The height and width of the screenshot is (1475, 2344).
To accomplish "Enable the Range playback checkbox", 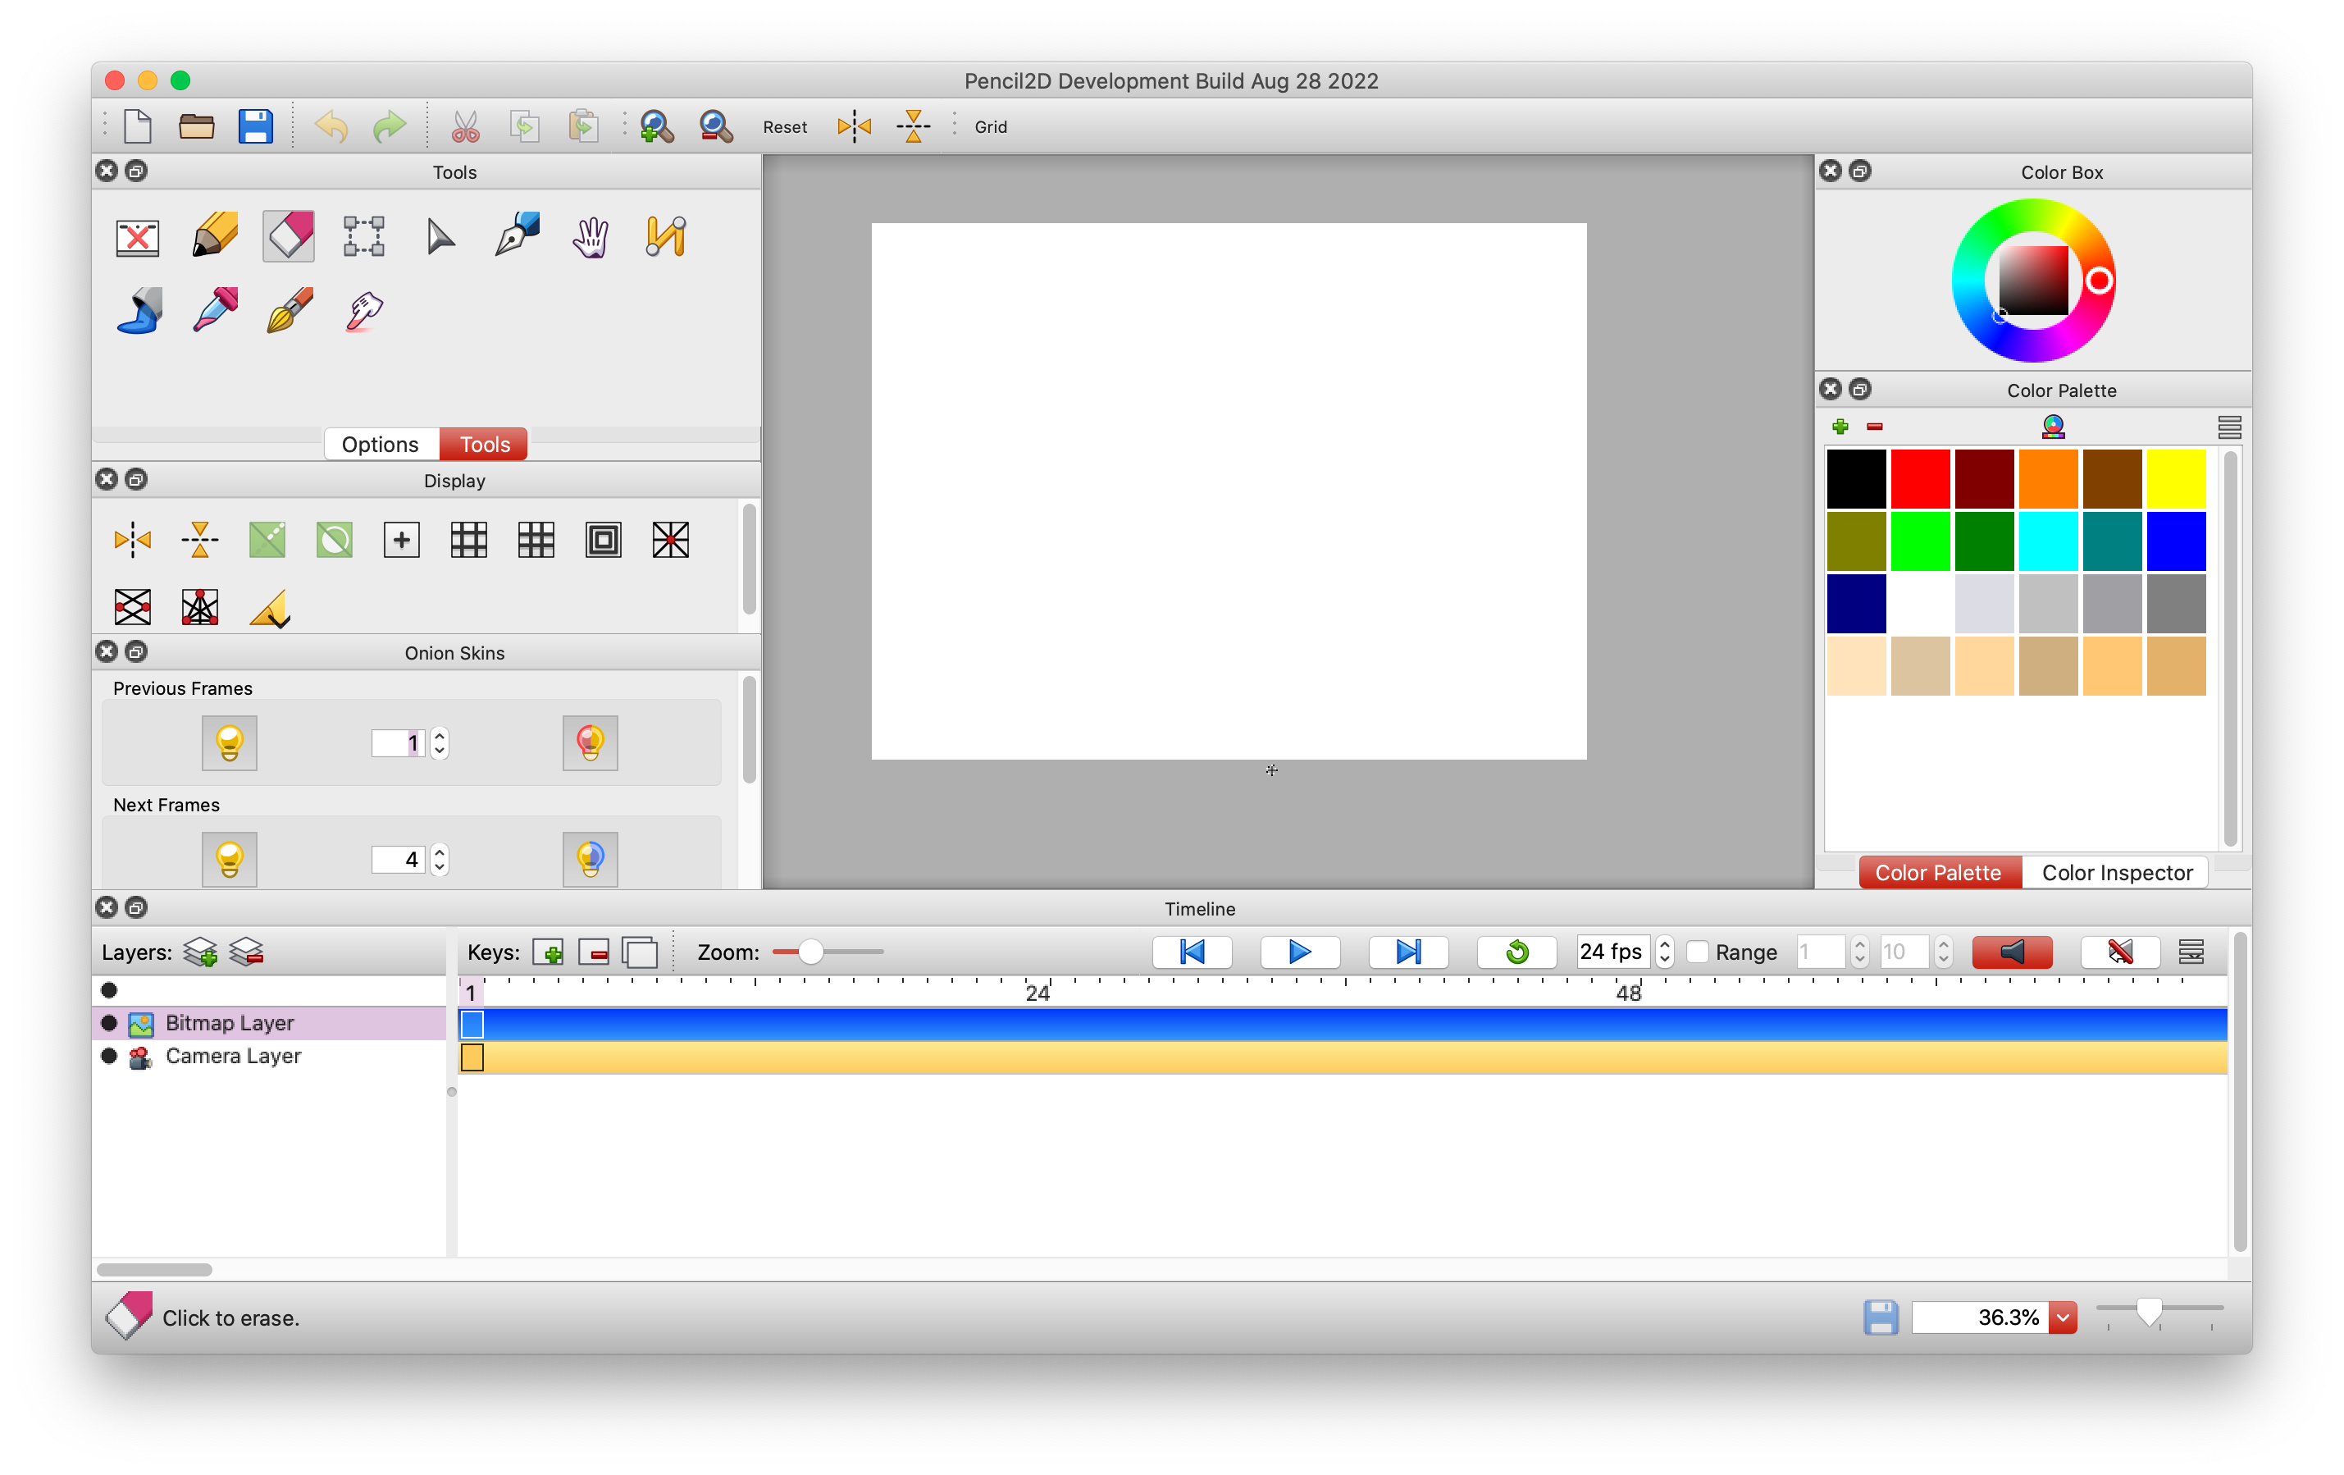I will click(x=1698, y=952).
